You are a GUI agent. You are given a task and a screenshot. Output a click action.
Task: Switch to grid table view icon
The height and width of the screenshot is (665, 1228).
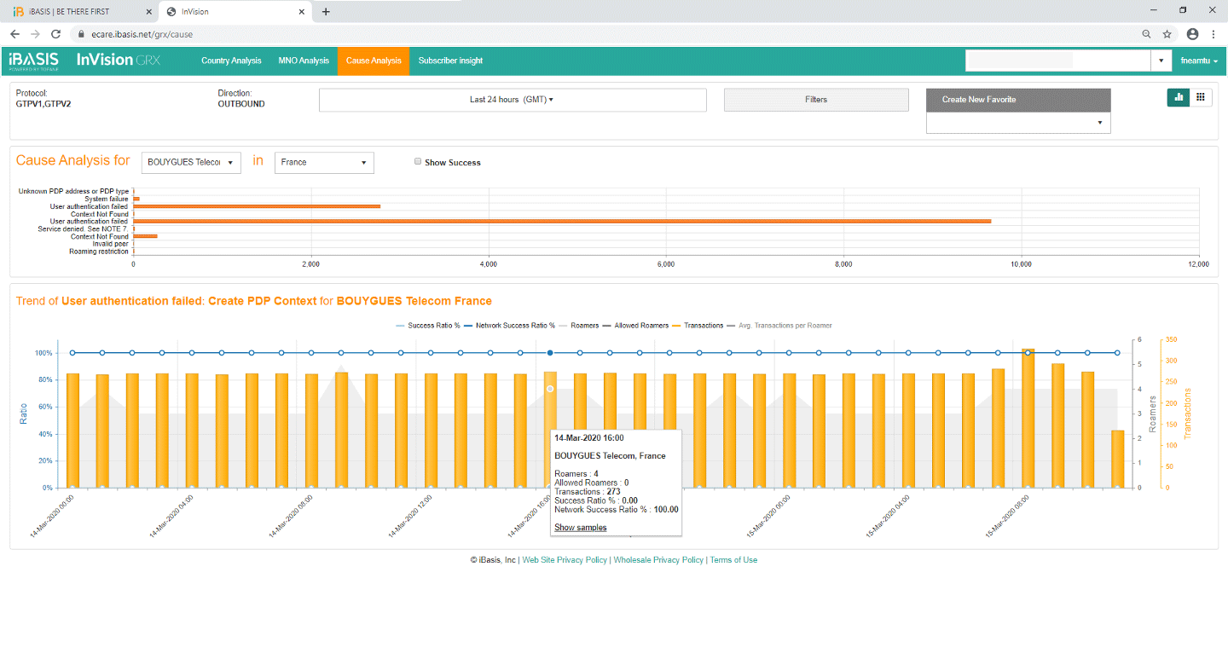pyautogui.click(x=1201, y=98)
